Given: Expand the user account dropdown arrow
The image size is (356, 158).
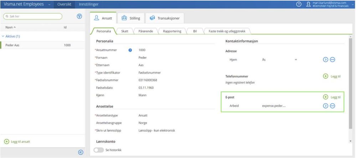Looking at the screenshot, I should point(352,5).
